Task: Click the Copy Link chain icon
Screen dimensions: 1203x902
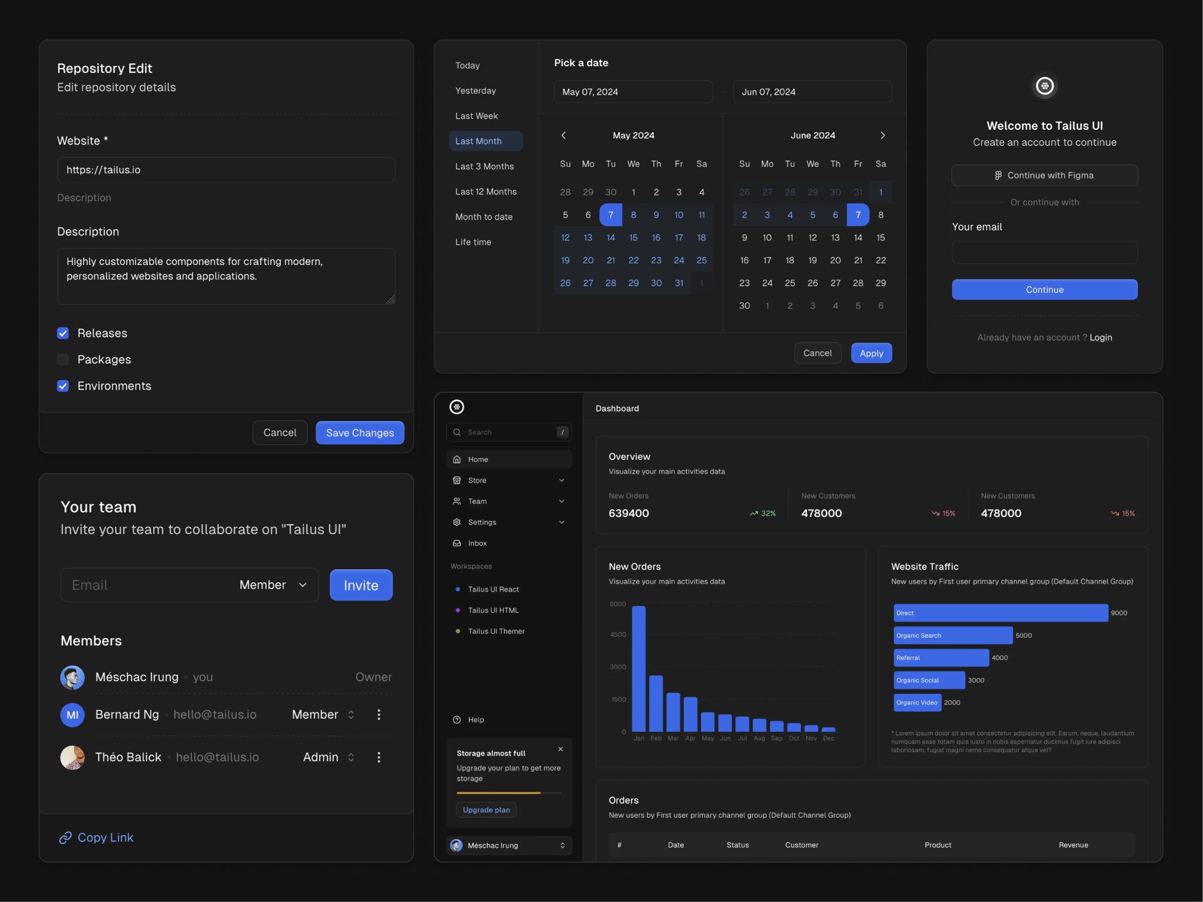Action: (65, 837)
